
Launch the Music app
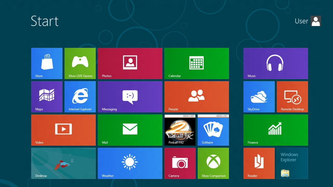coord(275,63)
